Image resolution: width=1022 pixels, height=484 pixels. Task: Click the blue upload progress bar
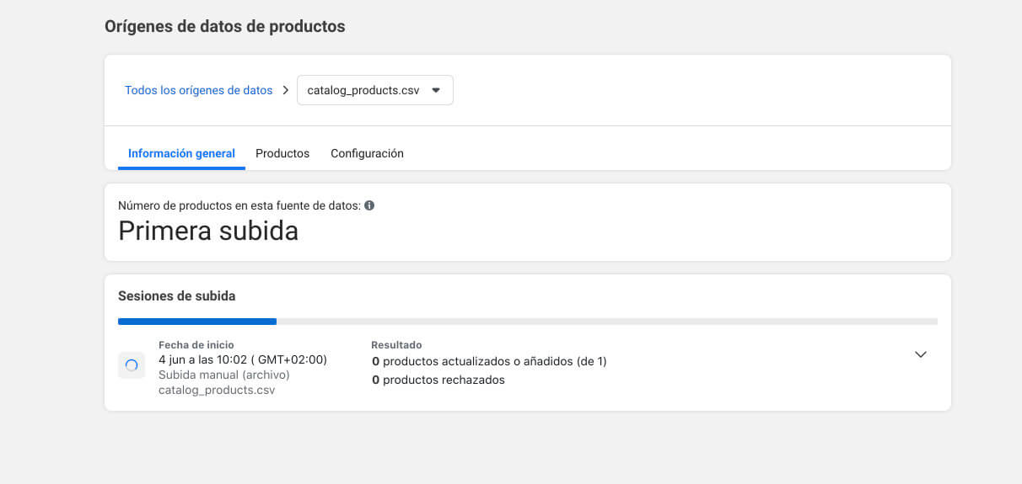click(x=197, y=322)
